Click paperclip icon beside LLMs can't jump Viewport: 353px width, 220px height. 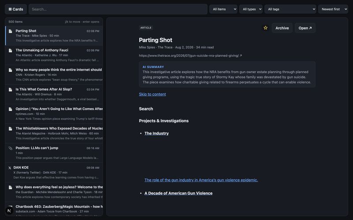[x=10, y=148]
